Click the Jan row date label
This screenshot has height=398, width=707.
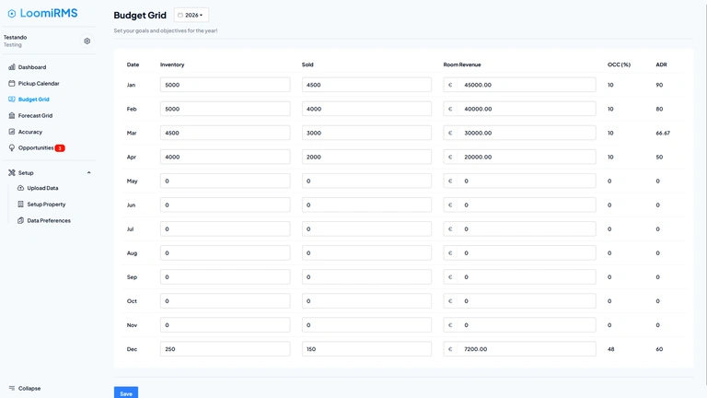(x=131, y=85)
